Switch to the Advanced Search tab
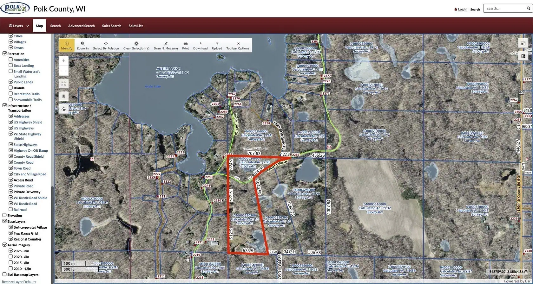 pos(81,26)
